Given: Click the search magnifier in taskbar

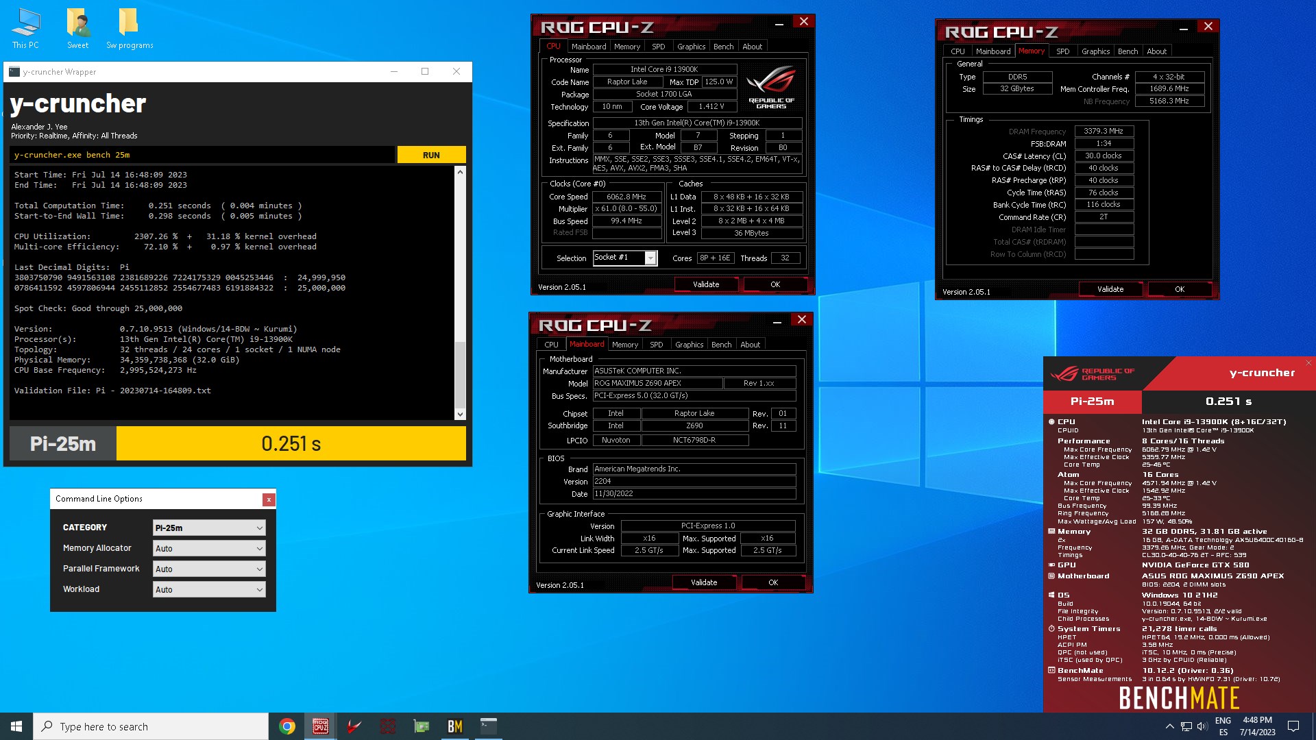Looking at the screenshot, I should [47, 726].
